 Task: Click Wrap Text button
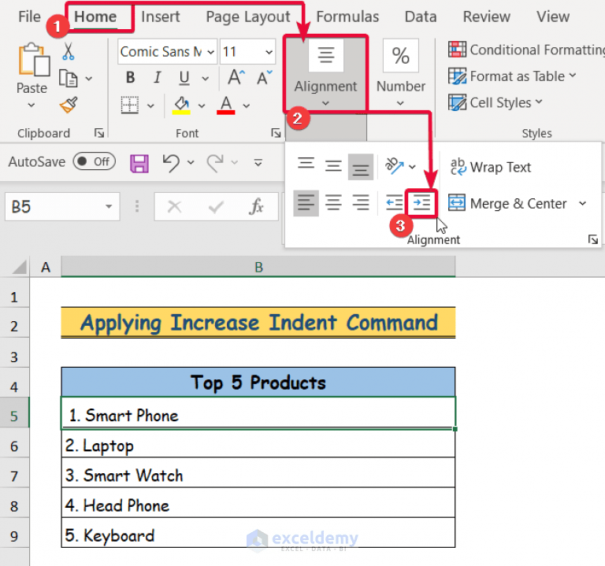click(x=491, y=167)
